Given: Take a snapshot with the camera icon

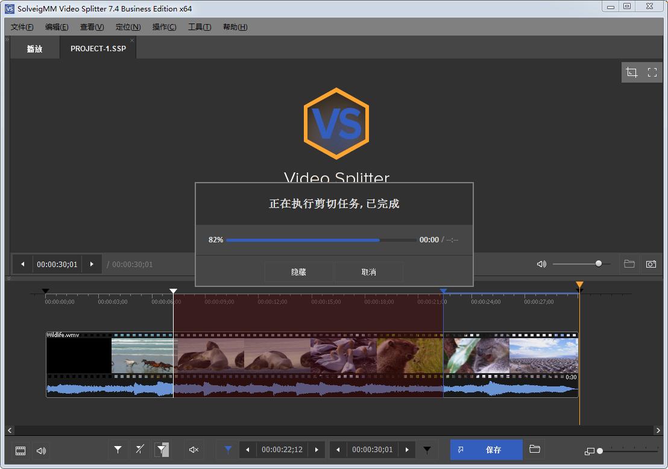Looking at the screenshot, I should (651, 264).
